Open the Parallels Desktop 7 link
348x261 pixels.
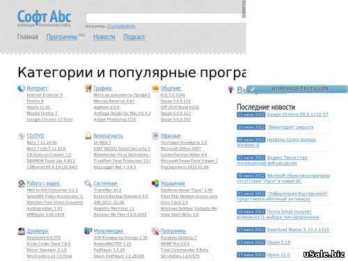[179, 237]
